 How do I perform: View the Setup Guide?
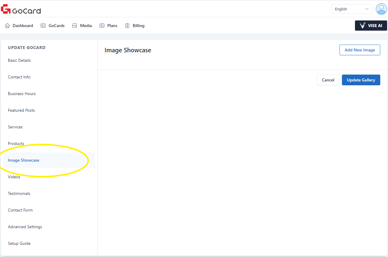click(x=19, y=243)
